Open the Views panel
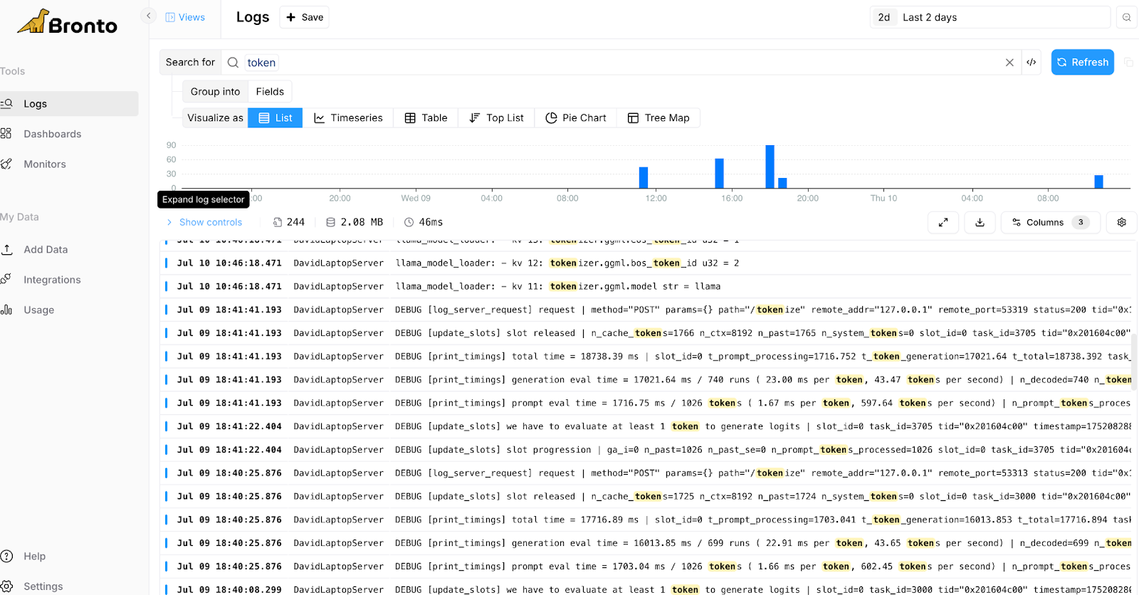The width and height of the screenshot is (1139, 595). click(185, 17)
